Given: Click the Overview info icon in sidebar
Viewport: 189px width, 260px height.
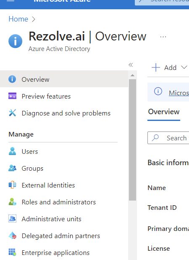Looking at the screenshot, I should pos(12,79).
